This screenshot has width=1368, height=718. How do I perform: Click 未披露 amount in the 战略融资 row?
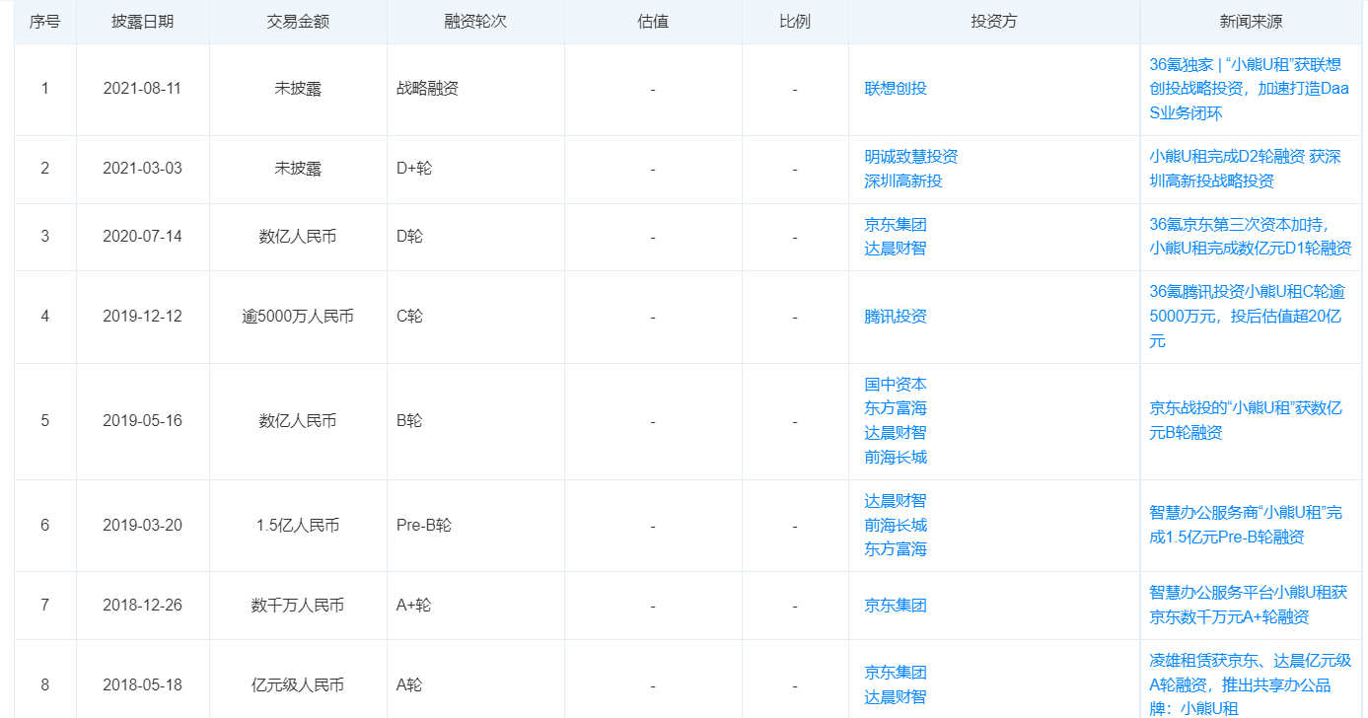[298, 89]
